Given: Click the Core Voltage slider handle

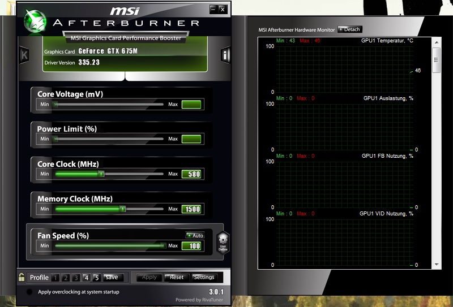Looking at the screenshot, I should [55, 104].
